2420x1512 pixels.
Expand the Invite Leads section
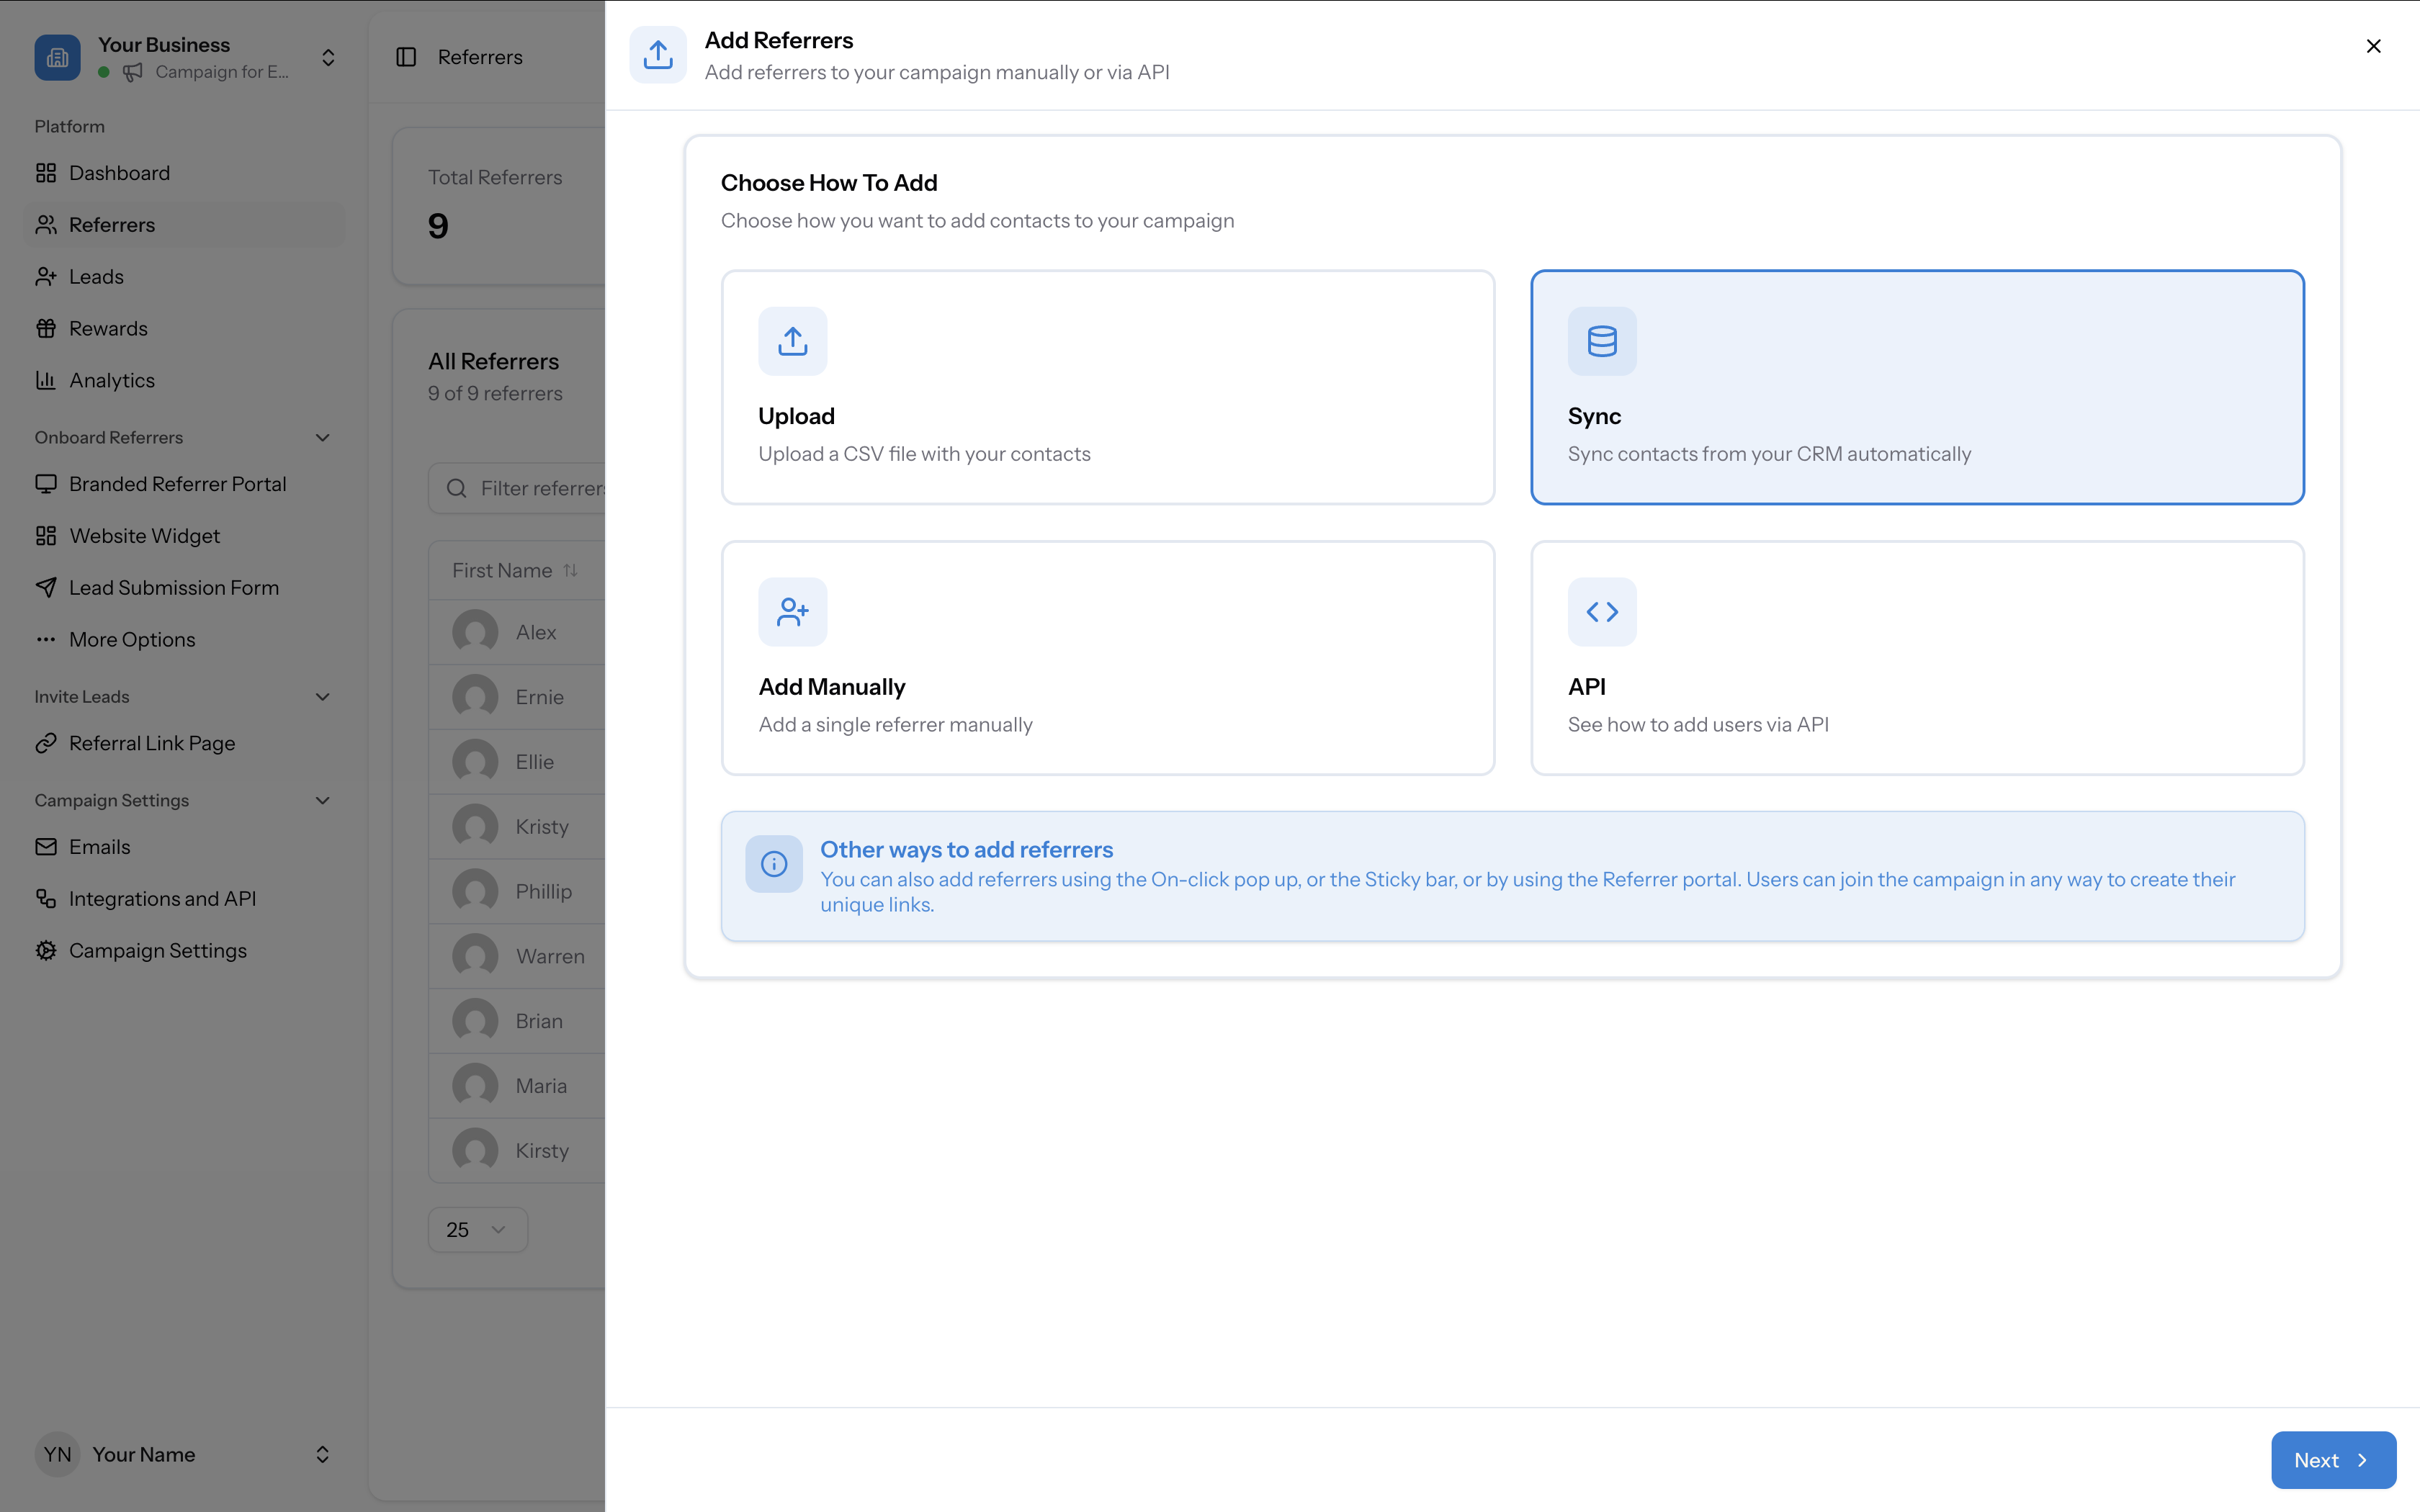[x=321, y=696]
